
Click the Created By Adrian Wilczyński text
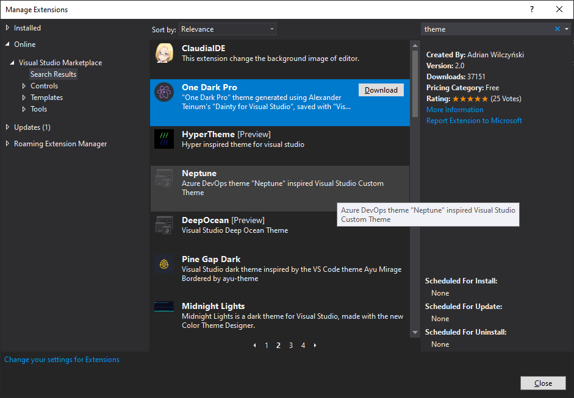[475, 55]
